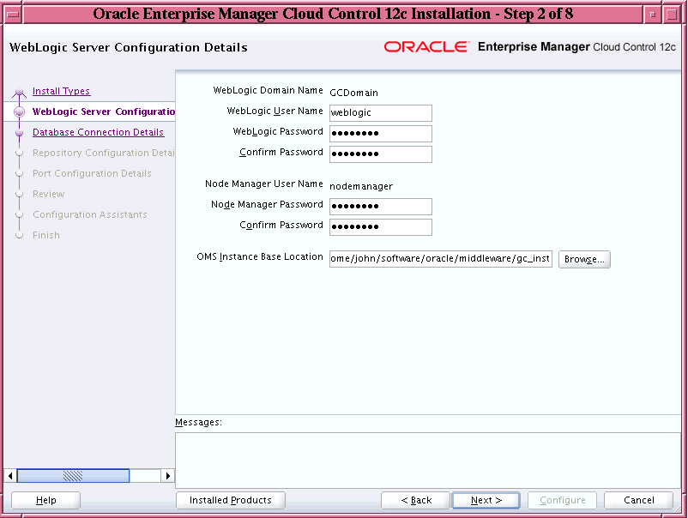The width and height of the screenshot is (688, 518).
Task: Click the Repository Configuration Details step text
Action: click(104, 153)
